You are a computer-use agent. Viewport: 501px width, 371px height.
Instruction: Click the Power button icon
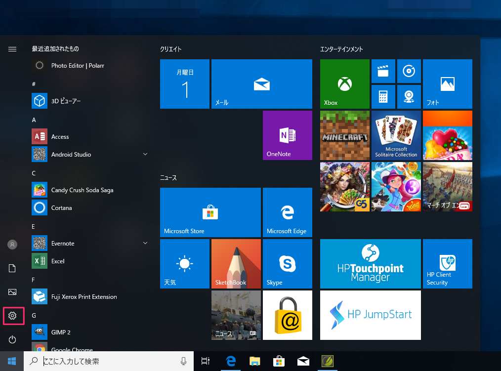click(x=13, y=339)
